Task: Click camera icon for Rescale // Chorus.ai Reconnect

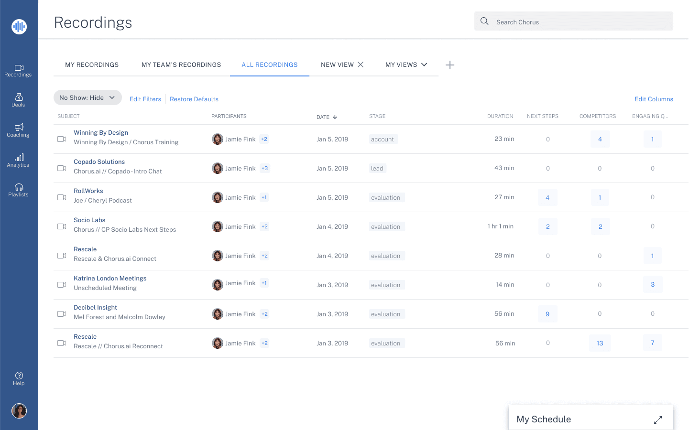Action: pyautogui.click(x=62, y=343)
